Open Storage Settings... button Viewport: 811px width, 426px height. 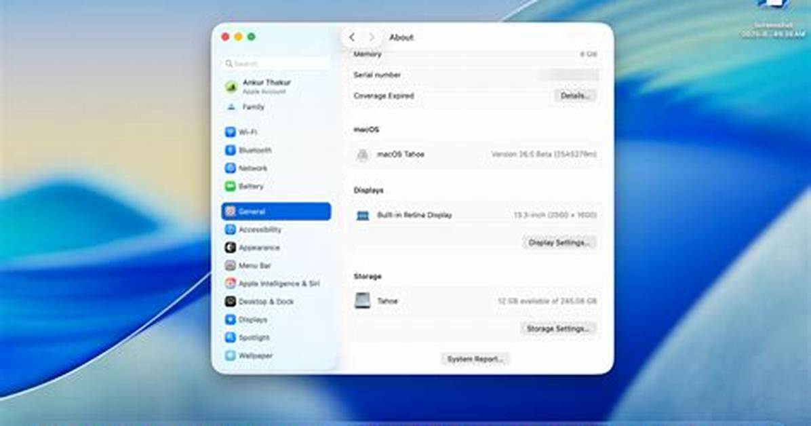click(558, 329)
